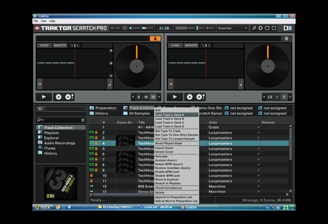
Task: Click left loop size arrow on Deck B
Action: click(264, 97)
